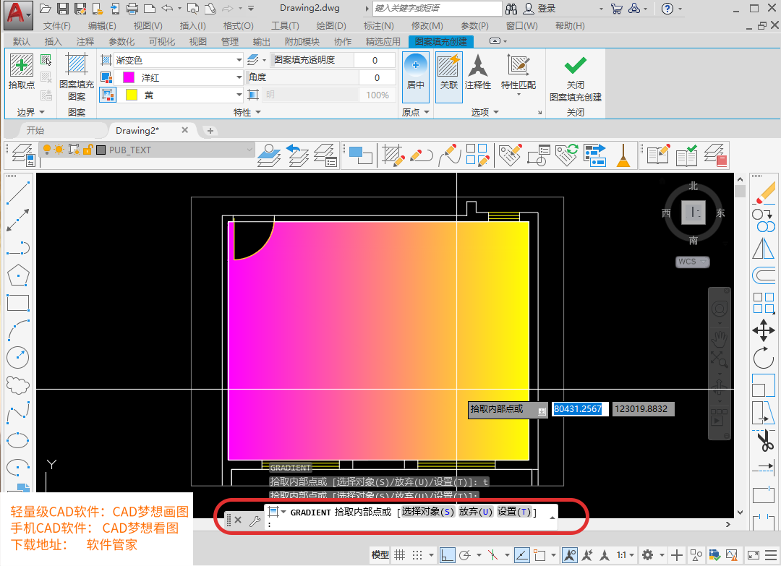Screen dimensions: 781x566
Task: Open the 图案填充图案 hatch pattern gallery
Action: 76,77
